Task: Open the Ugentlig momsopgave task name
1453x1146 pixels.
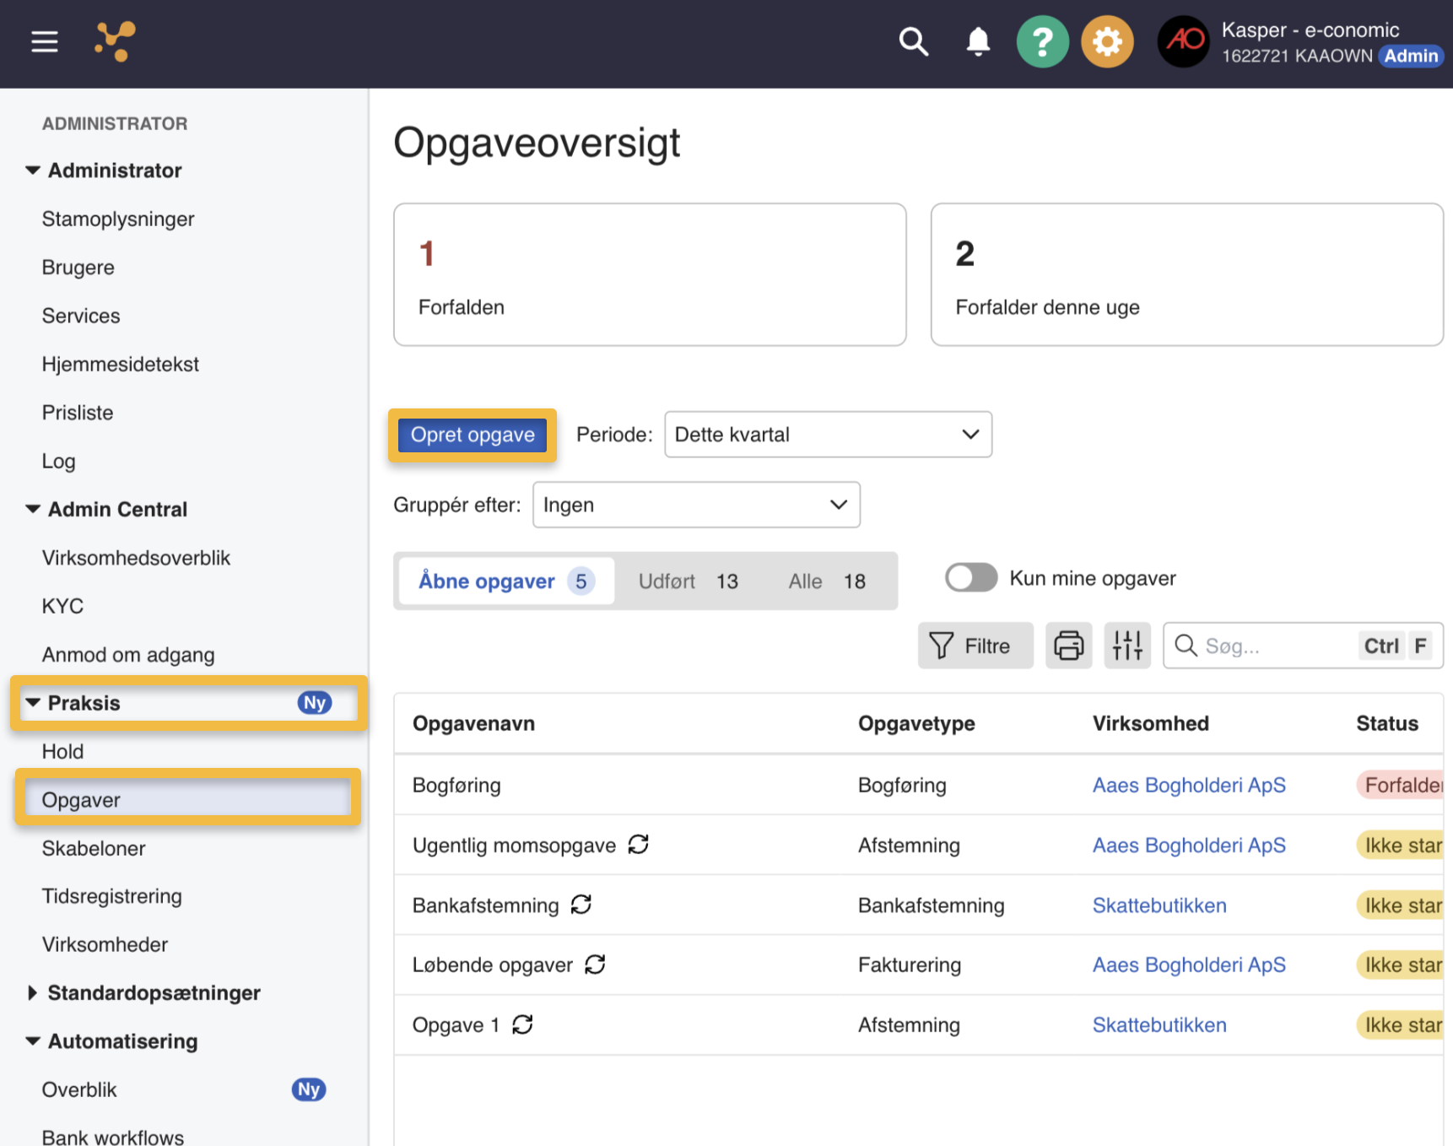Action: coord(514,845)
